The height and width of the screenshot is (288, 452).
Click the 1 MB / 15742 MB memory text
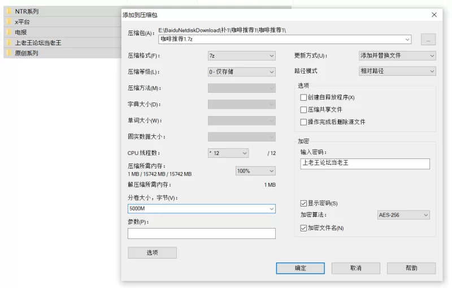pos(160,174)
